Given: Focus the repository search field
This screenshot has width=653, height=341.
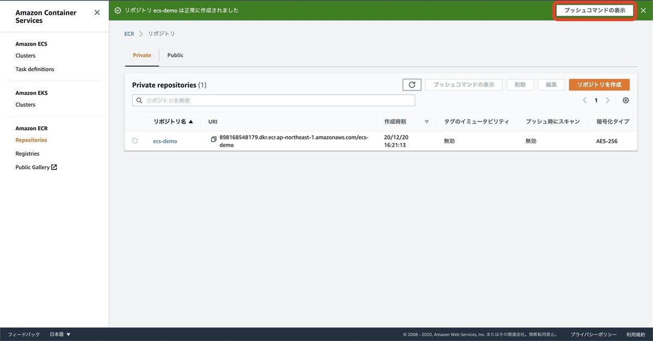Looking at the screenshot, I should pyautogui.click(x=274, y=100).
